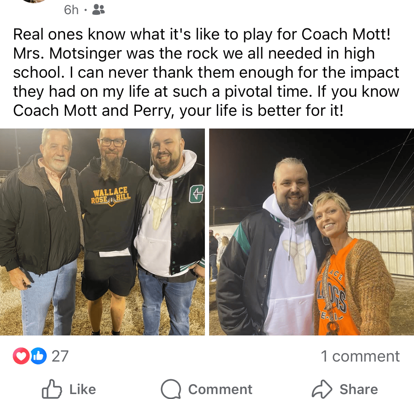Open the right photo with woman in orange
The width and height of the screenshot is (414, 399).
311,232
